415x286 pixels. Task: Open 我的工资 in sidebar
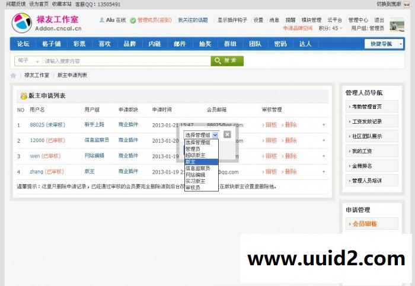tap(372, 151)
